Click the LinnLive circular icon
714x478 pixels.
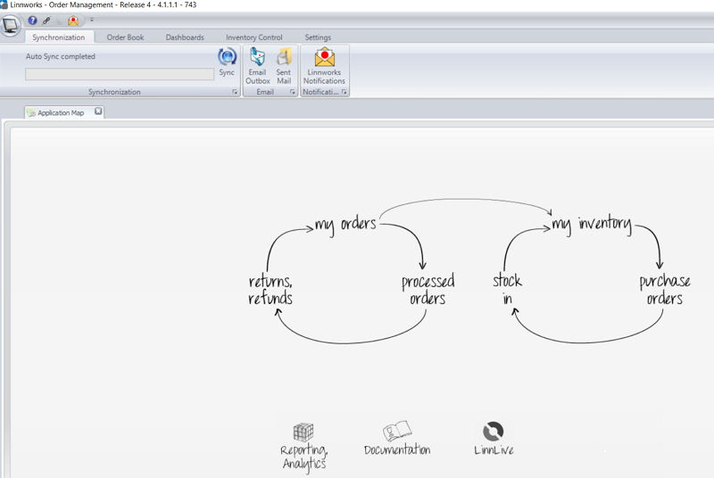494,431
